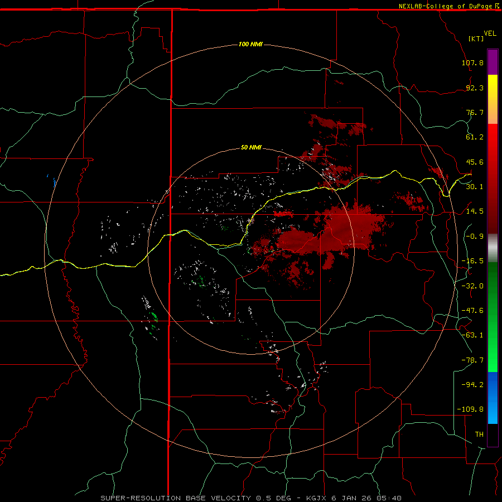Click the -32.0 velocity legend value
The image size is (502, 502).
(x=472, y=286)
